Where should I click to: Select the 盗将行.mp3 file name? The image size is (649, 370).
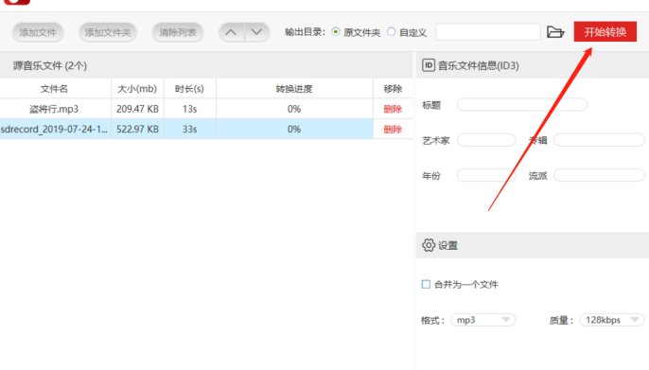(54, 109)
